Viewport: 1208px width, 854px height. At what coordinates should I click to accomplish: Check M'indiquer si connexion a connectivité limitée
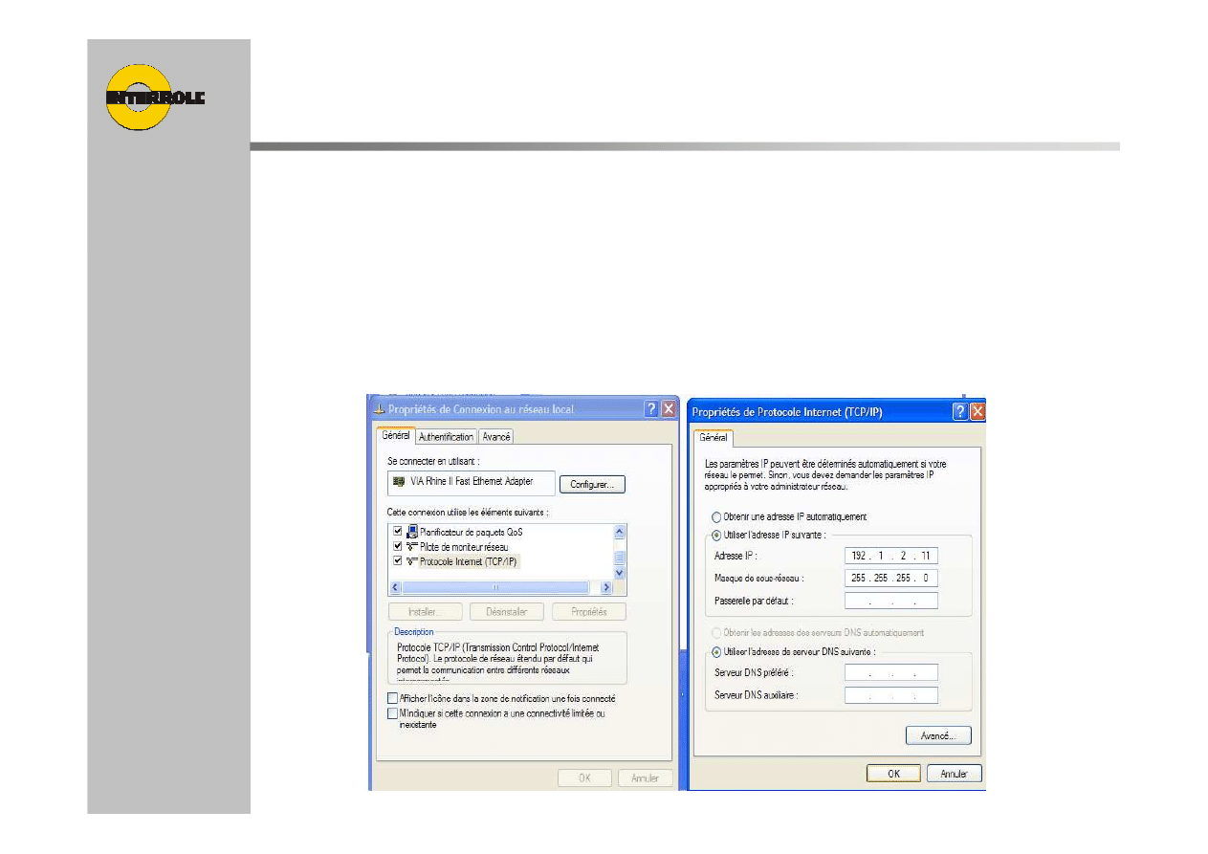pos(392,713)
